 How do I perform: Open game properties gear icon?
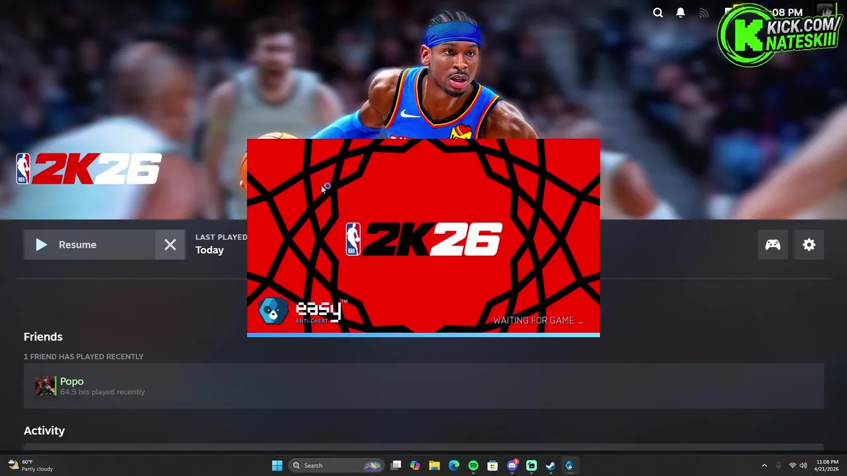click(x=809, y=245)
